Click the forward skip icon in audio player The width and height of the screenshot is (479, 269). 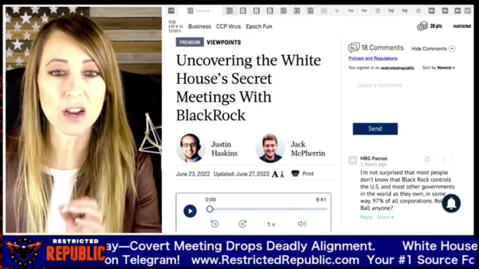[x=242, y=224]
